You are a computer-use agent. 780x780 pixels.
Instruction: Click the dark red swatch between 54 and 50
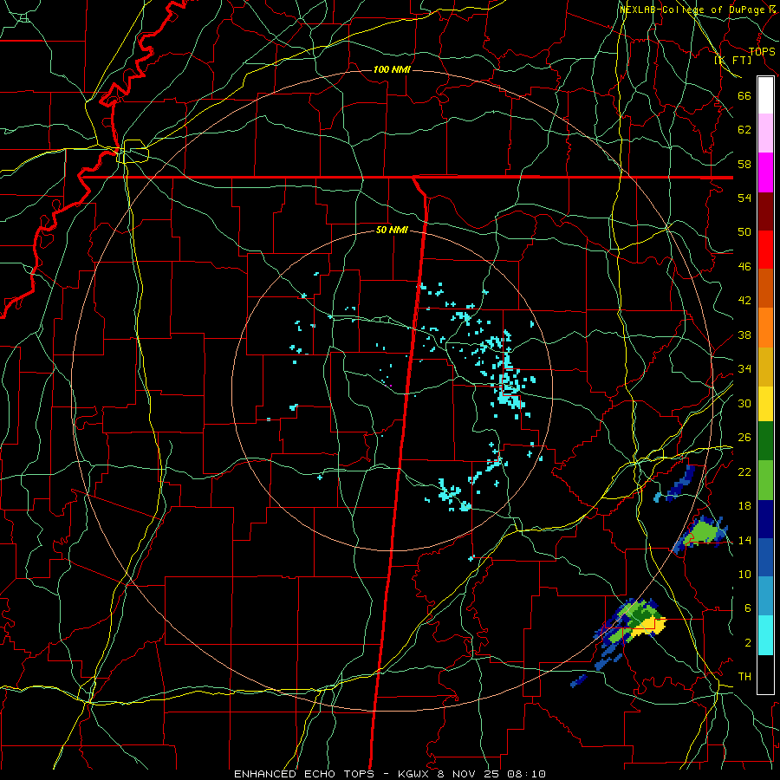(765, 211)
